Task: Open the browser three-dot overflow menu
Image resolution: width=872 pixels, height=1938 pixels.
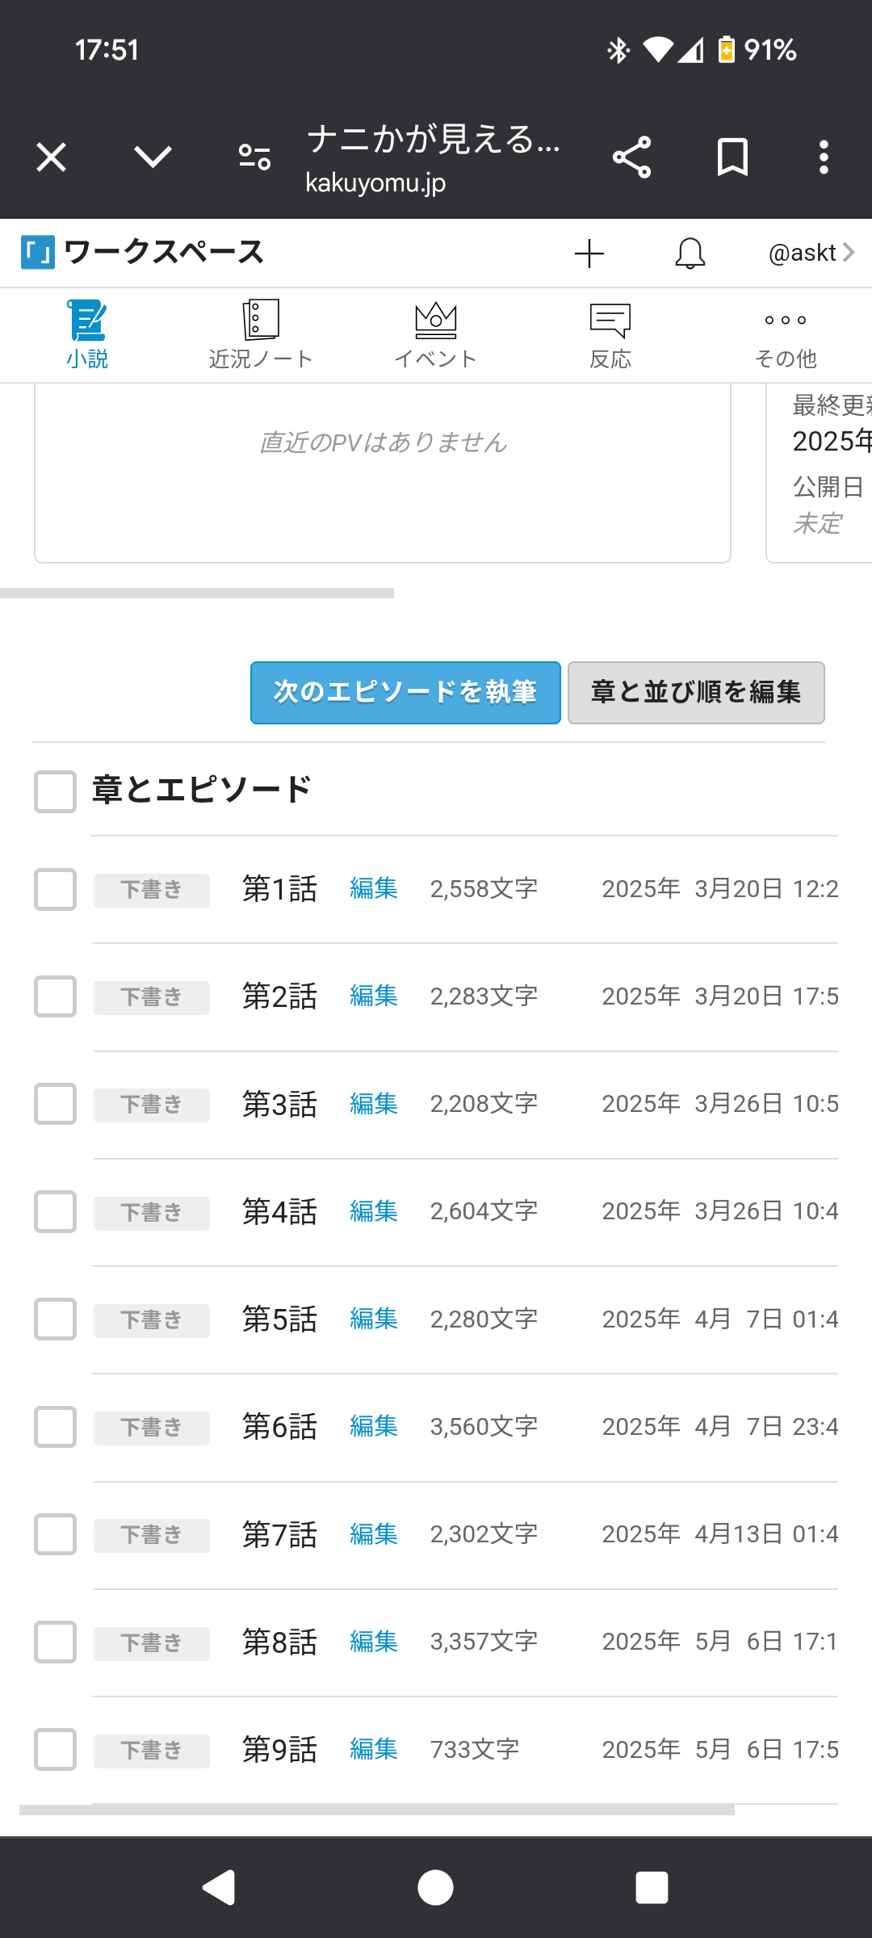Action: pos(824,157)
